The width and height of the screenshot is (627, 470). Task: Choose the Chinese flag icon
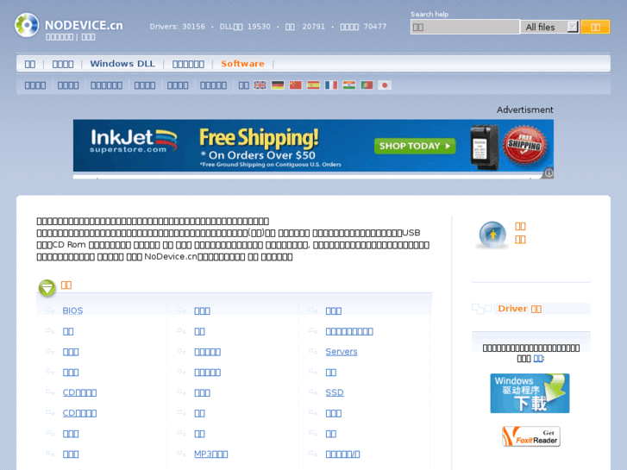click(x=296, y=85)
